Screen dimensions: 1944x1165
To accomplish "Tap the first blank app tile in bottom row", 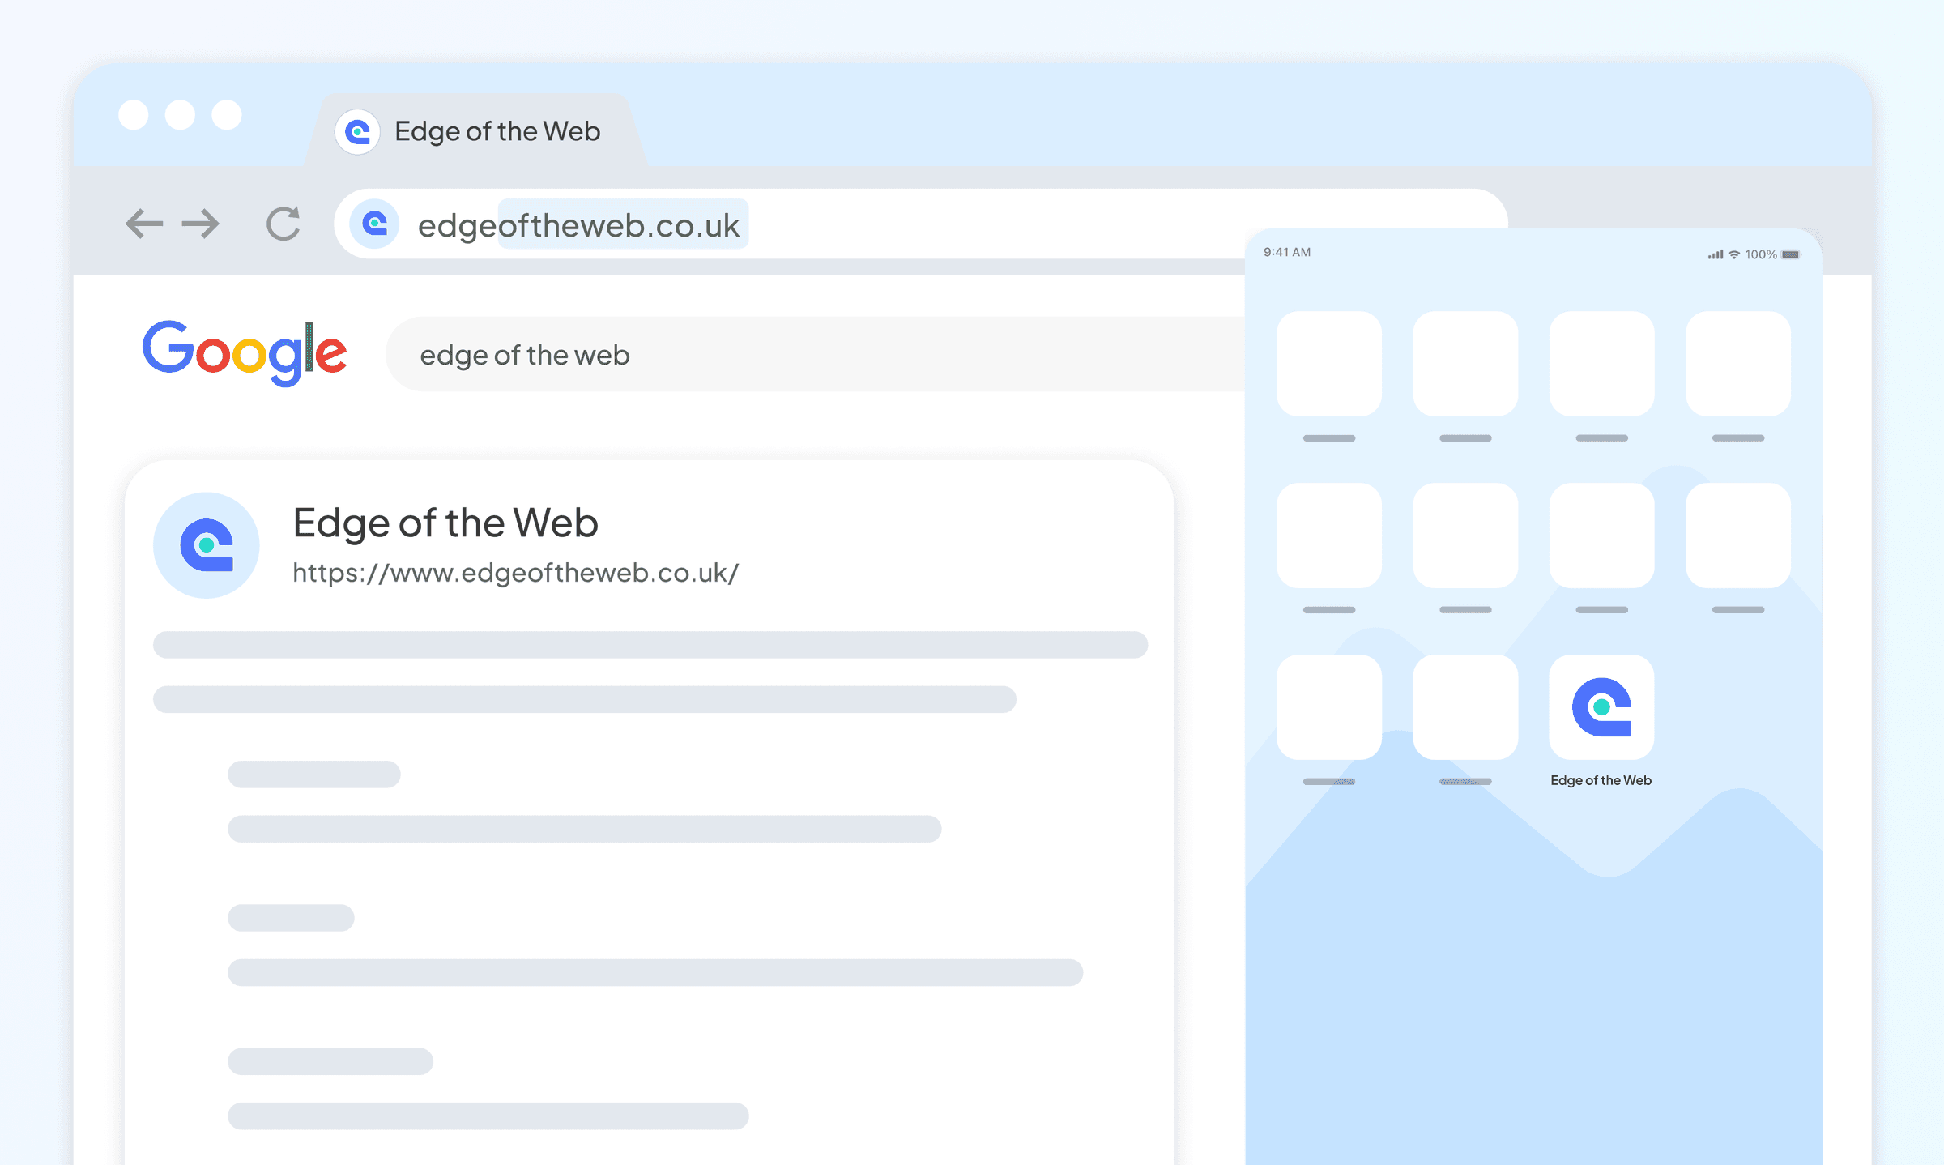I will pyautogui.click(x=1329, y=707).
